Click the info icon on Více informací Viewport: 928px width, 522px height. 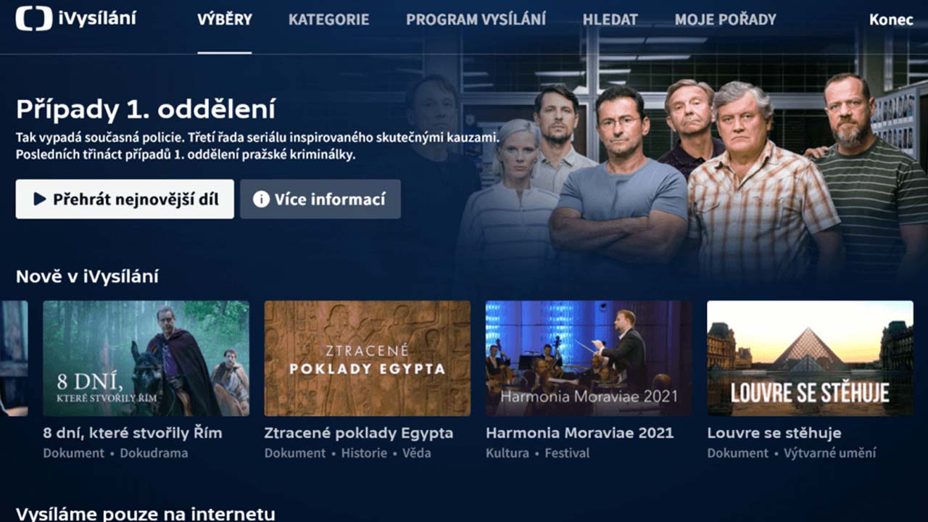(x=261, y=199)
